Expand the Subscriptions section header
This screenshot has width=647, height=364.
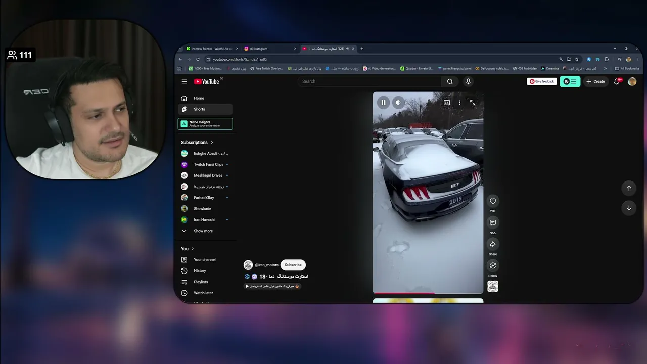click(x=197, y=143)
